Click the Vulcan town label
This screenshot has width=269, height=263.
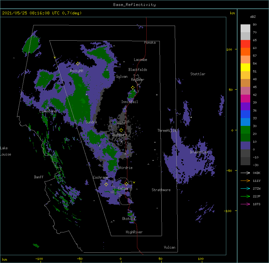pos(169,247)
